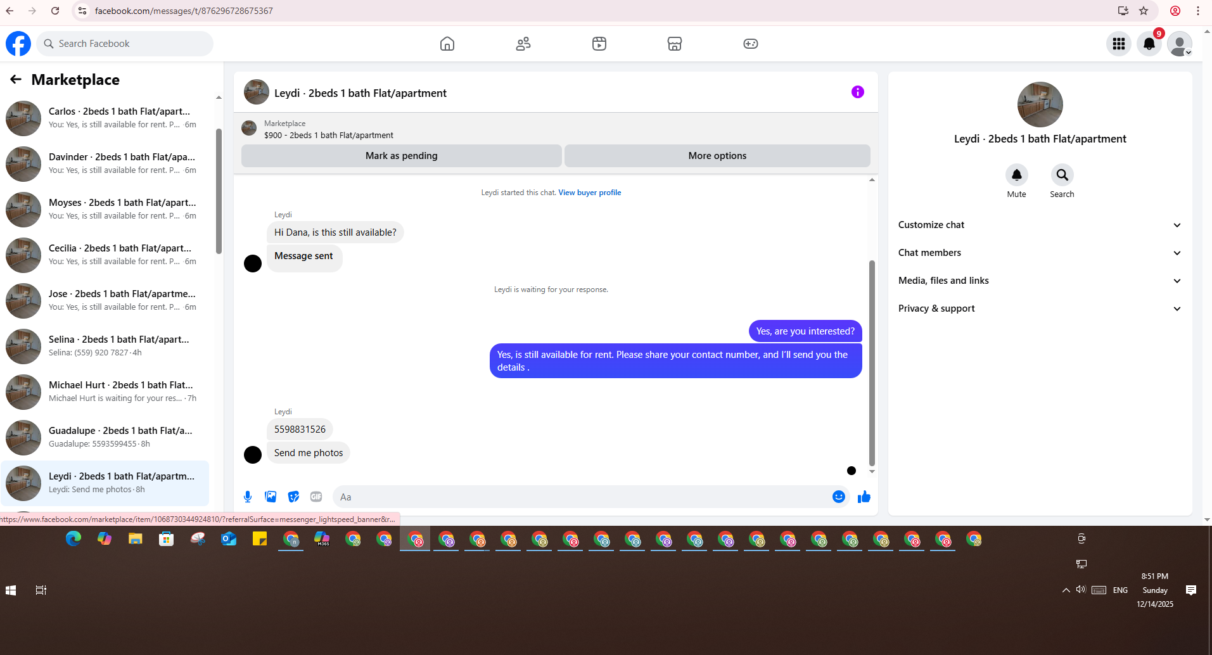
Task: Expand Media, files and links section
Action: [x=1040, y=281]
